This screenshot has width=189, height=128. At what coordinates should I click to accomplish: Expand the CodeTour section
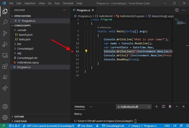point(40,121)
